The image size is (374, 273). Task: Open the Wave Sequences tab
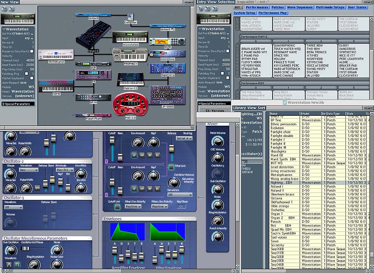point(300,7)
